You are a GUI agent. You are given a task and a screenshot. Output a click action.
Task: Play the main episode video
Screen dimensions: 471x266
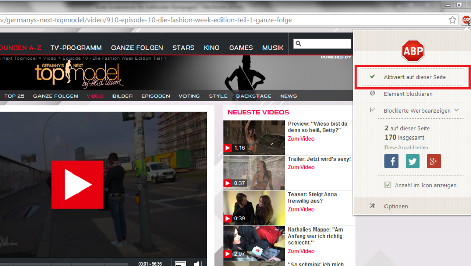point(77,185)
